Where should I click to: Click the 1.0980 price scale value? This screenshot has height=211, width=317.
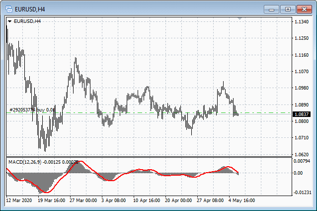tap(302, 88)
